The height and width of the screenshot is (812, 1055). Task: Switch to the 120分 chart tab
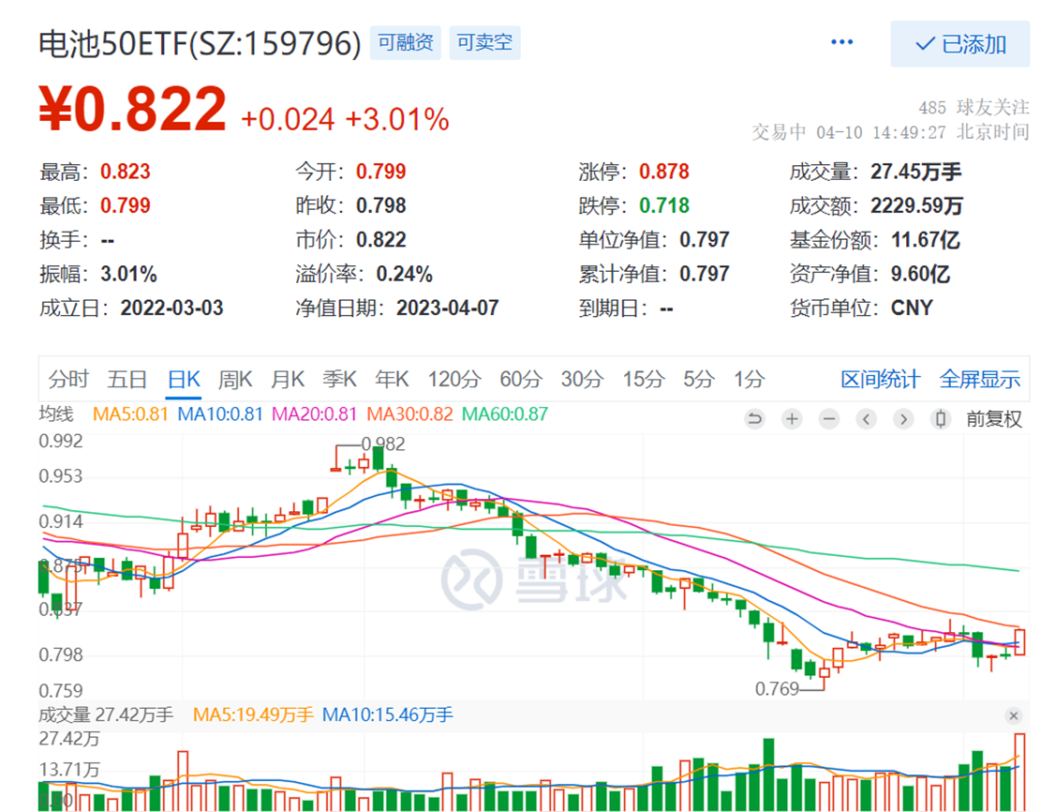pyautogui.click(x=454, y=379)
